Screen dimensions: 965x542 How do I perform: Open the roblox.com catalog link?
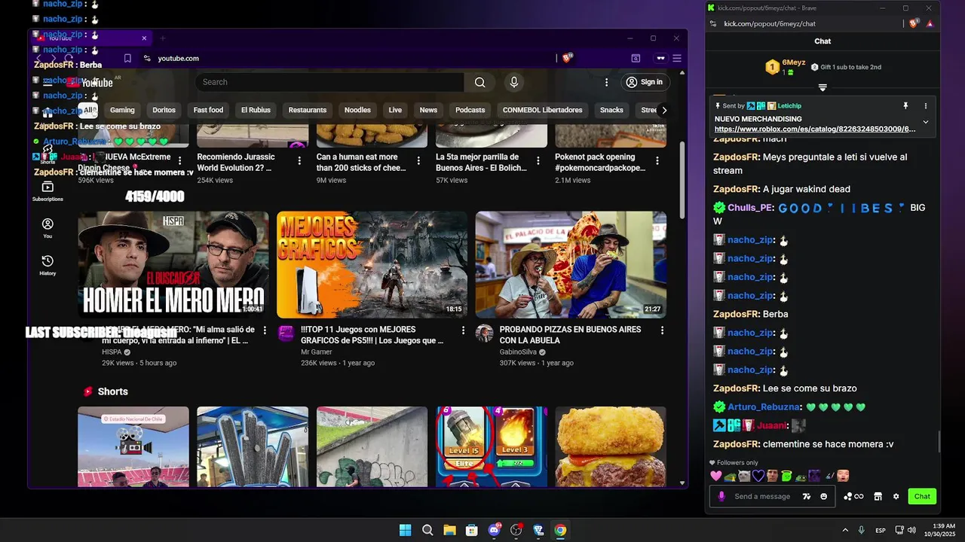click(815, 129)
